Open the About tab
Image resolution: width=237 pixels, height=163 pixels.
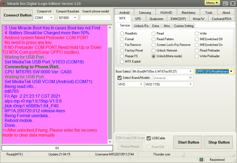(226, 13)
